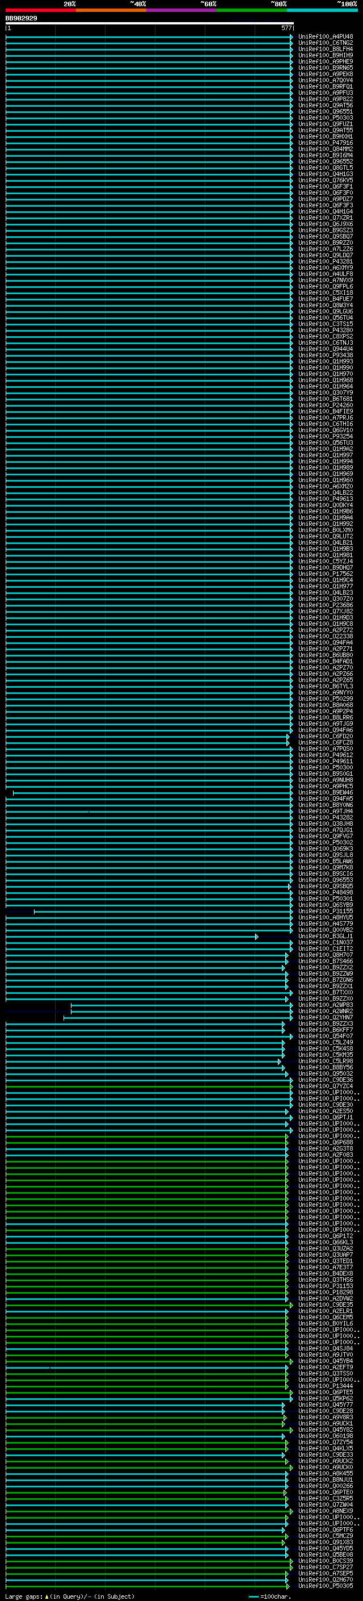Click hit label UniRef100_Q96551

pos(325,112)
